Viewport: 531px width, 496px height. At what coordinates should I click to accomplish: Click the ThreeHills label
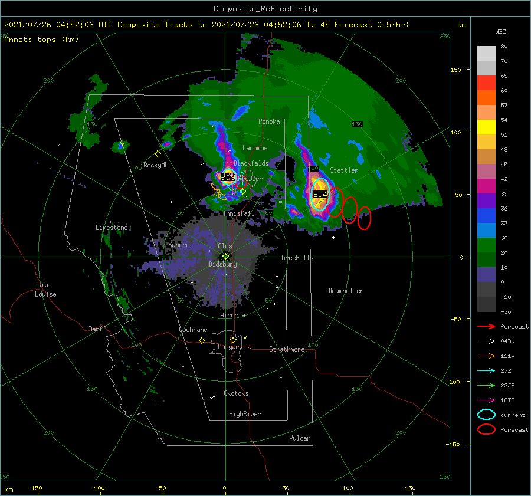pos(296,258)
